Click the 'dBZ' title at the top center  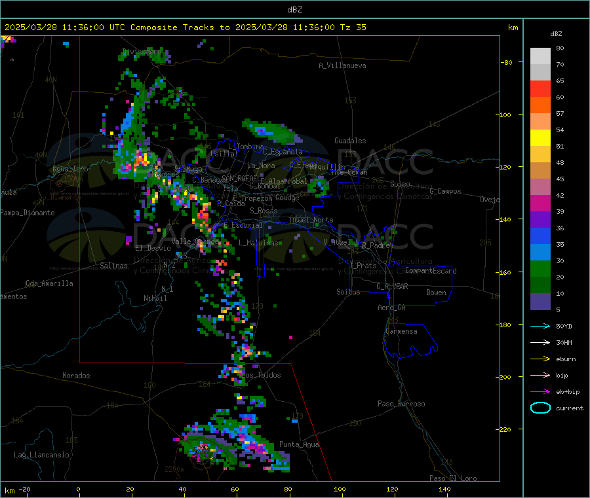pyautogui.click(x=294, y=10)
